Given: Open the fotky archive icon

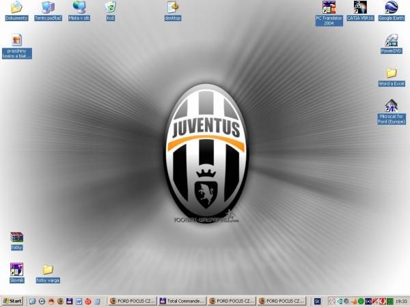Looking at the screenshot, I should pos(16,237).
